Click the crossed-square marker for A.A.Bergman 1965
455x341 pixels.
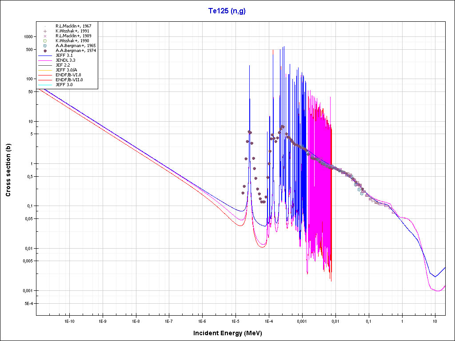click(x=45, y=46)
